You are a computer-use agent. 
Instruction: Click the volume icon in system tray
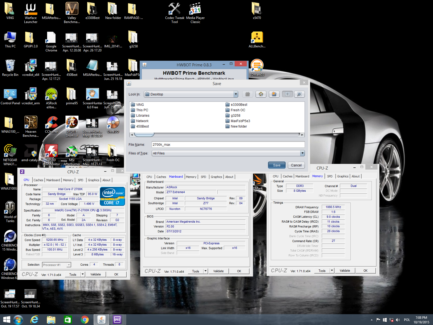coord(398,320)
